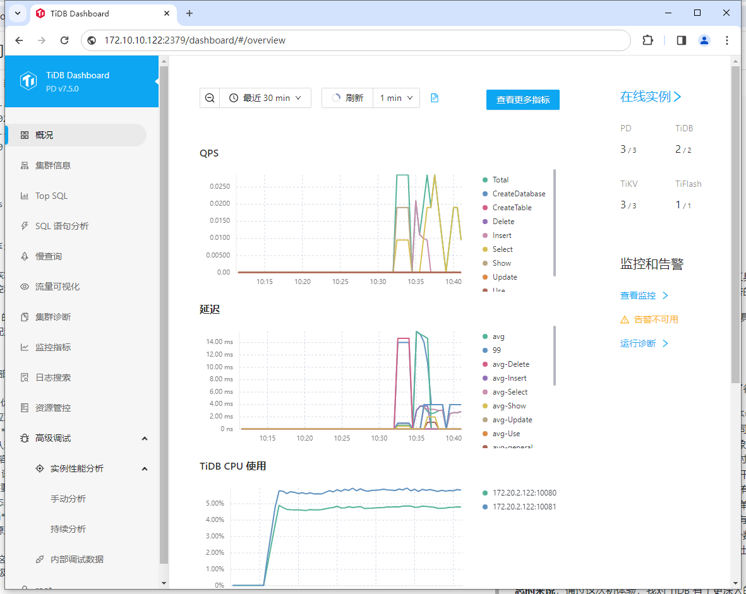Open Top SQL in the sidebar
This screenshot has width=746, height=594.
51,196
